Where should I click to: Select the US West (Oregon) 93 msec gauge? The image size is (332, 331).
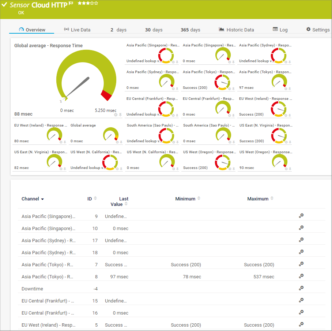(x=279, y=161)
